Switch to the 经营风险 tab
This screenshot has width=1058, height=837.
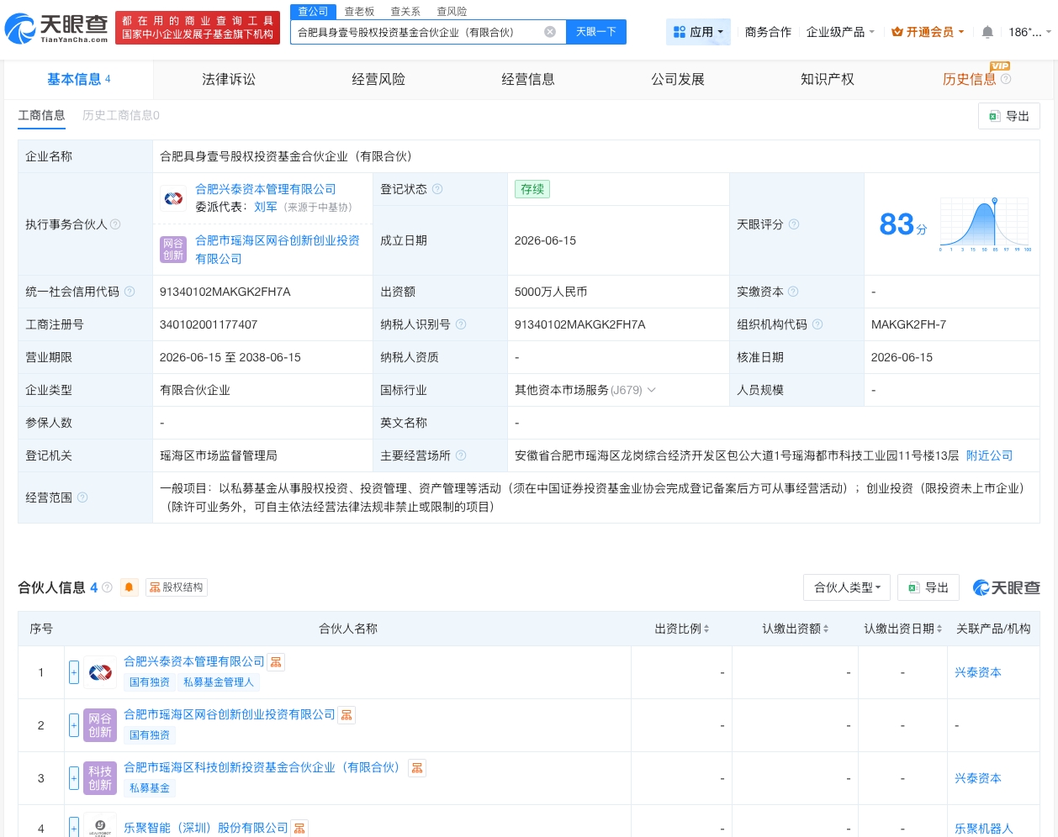click(378, 79)
